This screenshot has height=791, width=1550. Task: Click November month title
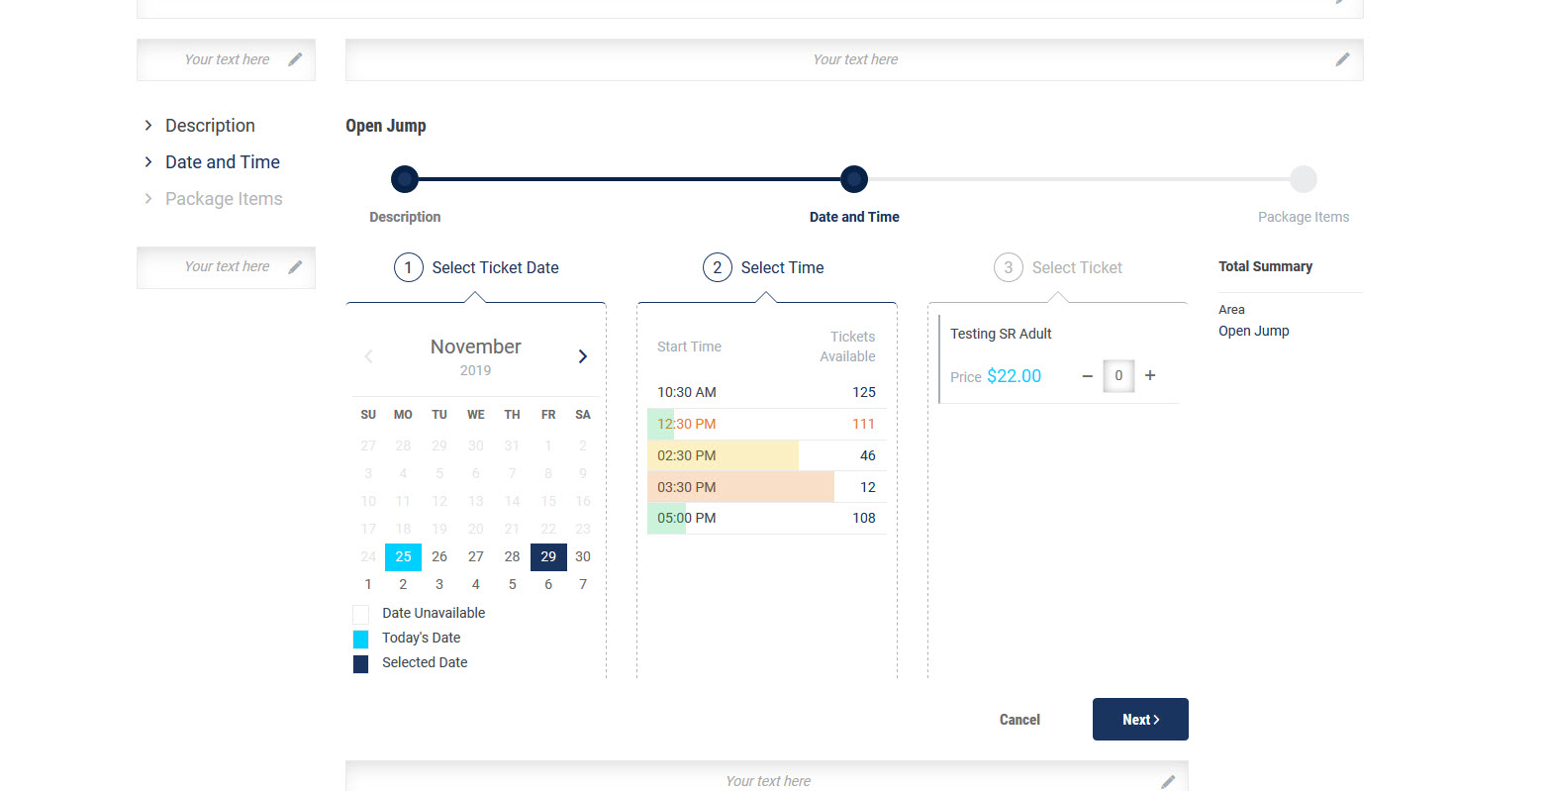pyautogui.click(x=476, y=346)
